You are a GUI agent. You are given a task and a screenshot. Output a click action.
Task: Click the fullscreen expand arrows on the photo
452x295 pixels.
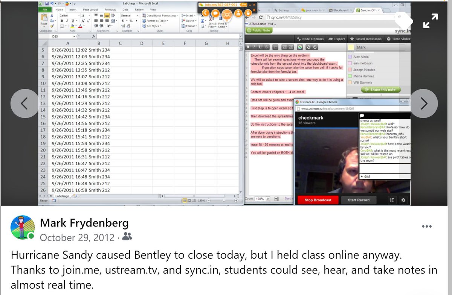pos(431,21)
